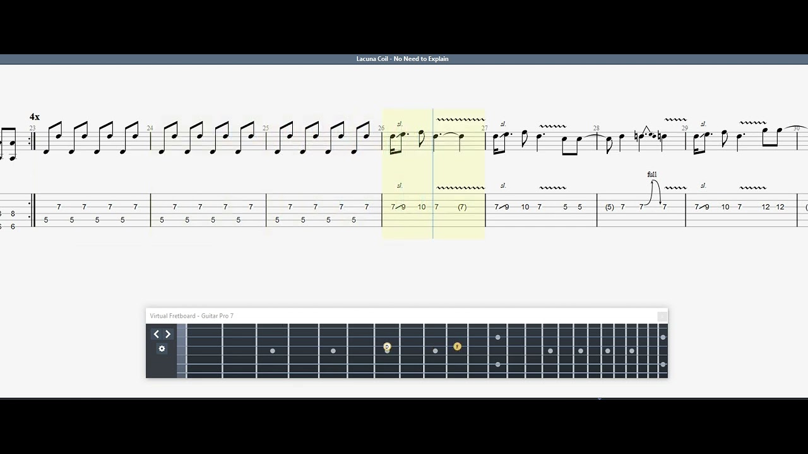Click the highlighted D note on fretboard
This screenshot has width=808, height=454.
(x=387, y=347)
